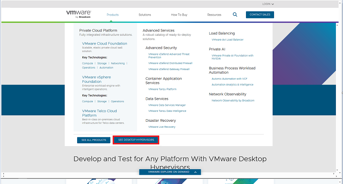The image size is (343, 184).
Task: Click the Contact Sales button
Action: (260, 15)
